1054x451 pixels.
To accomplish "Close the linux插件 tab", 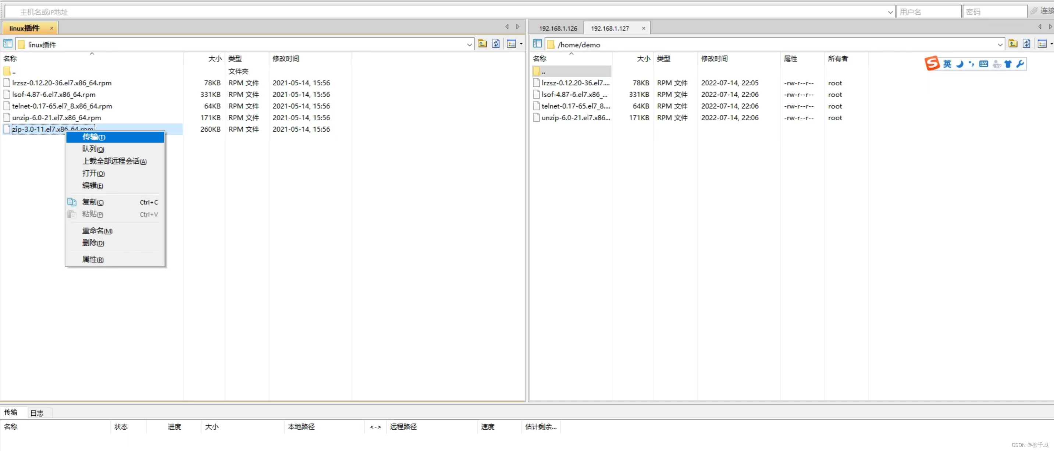I will (51, 28).
